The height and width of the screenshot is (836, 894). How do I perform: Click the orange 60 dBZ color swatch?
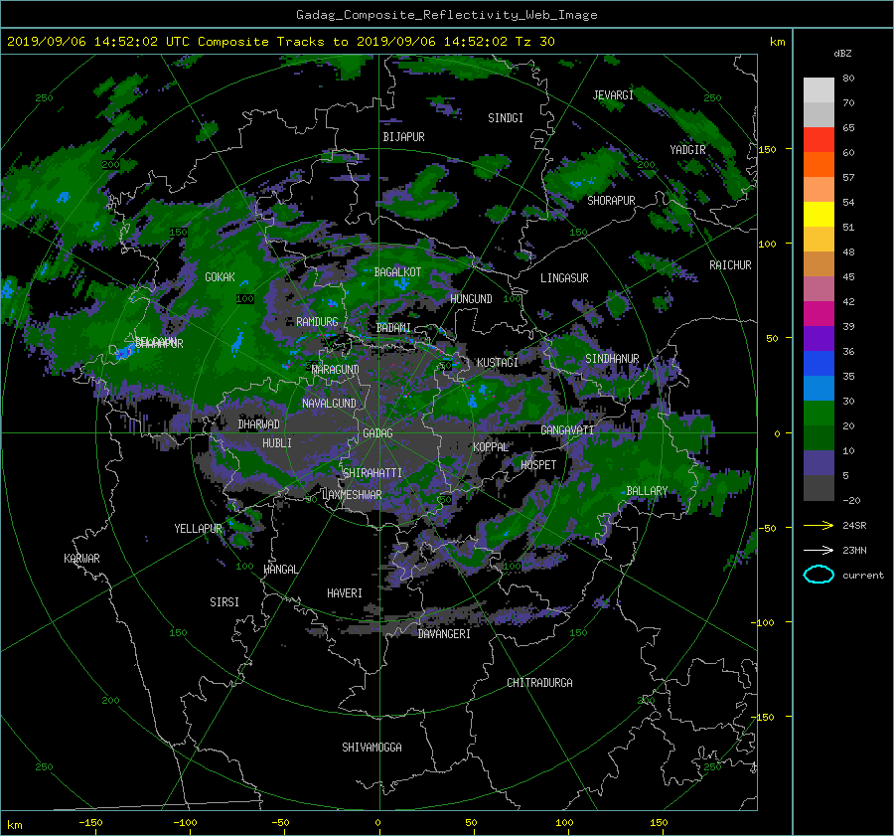819,164
